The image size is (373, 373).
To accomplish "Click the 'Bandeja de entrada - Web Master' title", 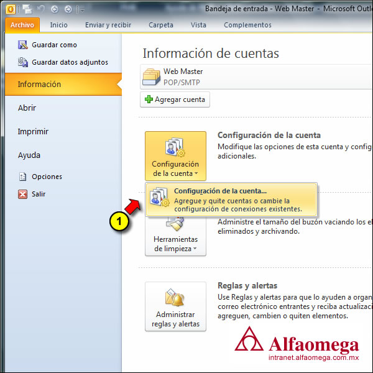I will (260, 9).
